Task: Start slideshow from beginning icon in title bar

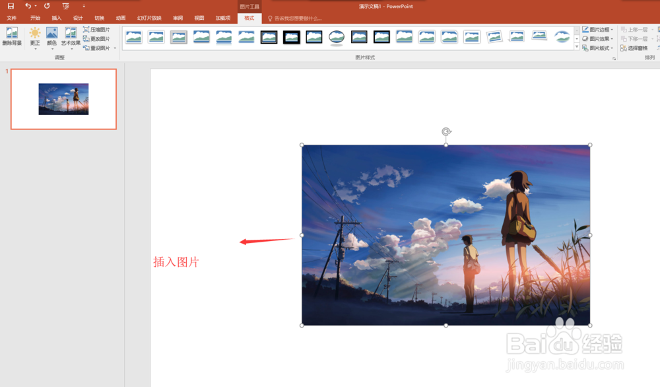Action: (65, 6)
